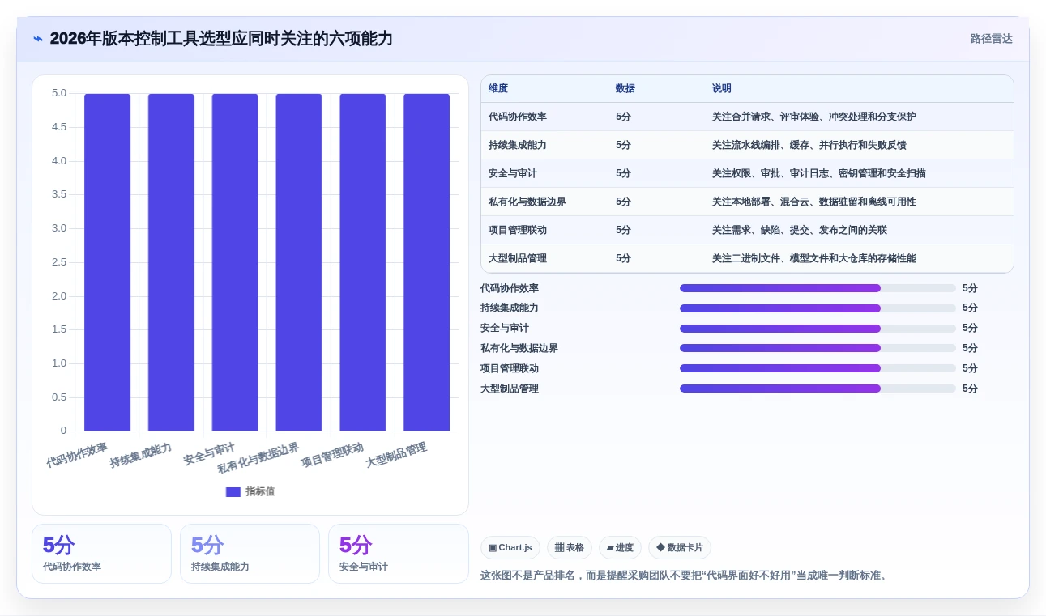Click the 私有化与数据边界 x-axis label
This screenshot has height=616, width=1046.
click(258, 458)
